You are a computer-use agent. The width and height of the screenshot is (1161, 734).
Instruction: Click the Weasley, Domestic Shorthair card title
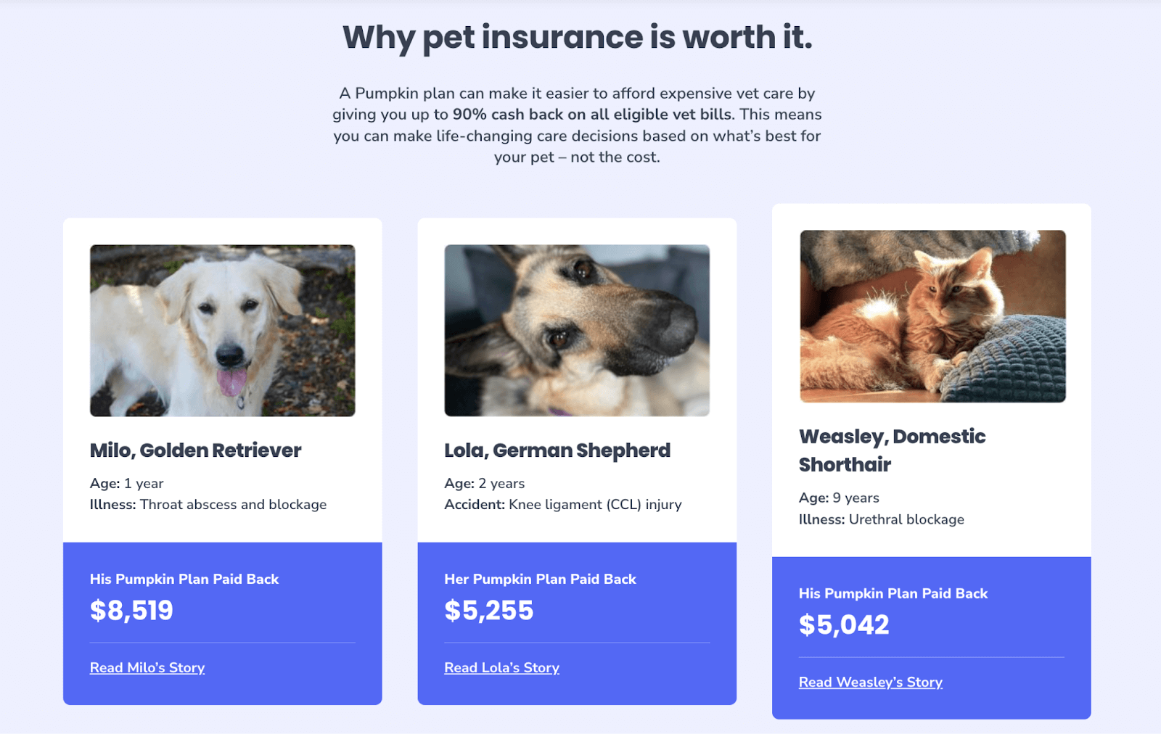click(x=892, y=450)
